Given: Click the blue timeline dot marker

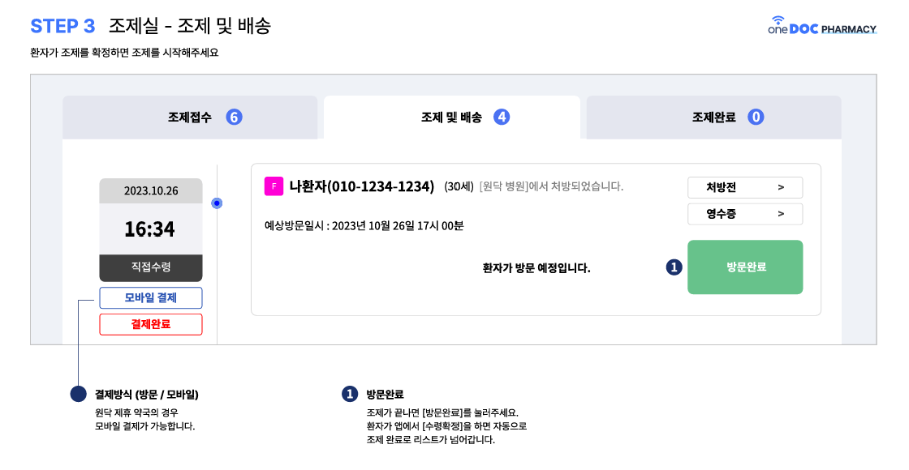Looking at the screenshot, I should tap(217, 203).
